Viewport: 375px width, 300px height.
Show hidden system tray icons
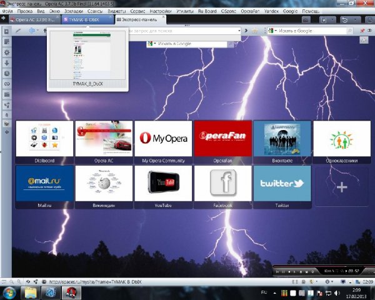(x=275, y=293)
